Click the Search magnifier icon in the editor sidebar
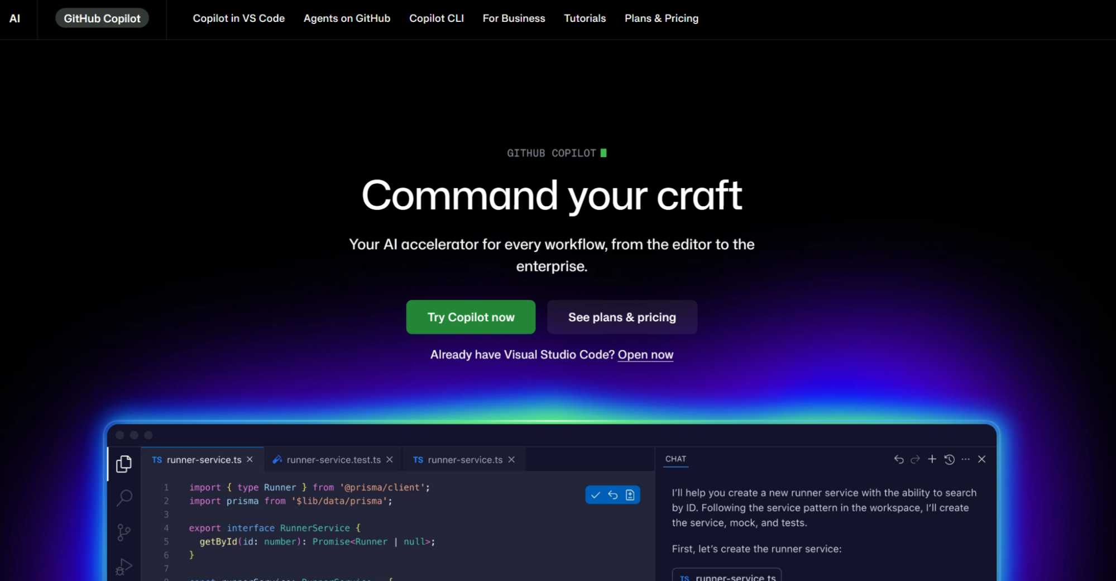The width and height of the screenshot is (1116, 581). 124,498
